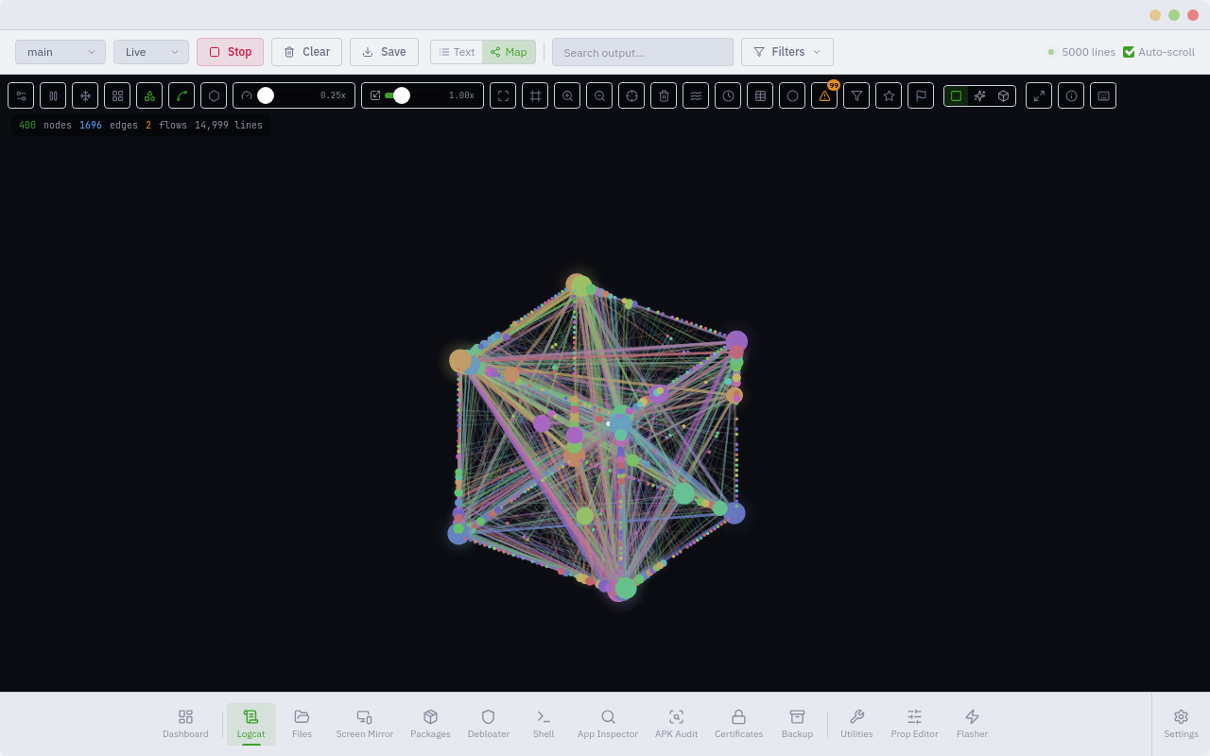Focus the Search output field

643,52
